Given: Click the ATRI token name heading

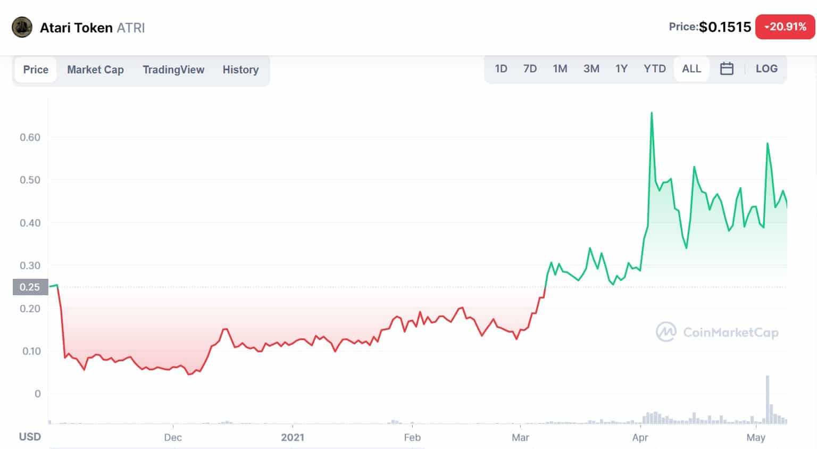Looking at the screenshot, I should click(x=130, y=28).
